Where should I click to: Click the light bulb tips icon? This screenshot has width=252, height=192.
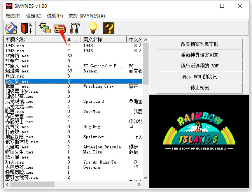coord(93,28)
